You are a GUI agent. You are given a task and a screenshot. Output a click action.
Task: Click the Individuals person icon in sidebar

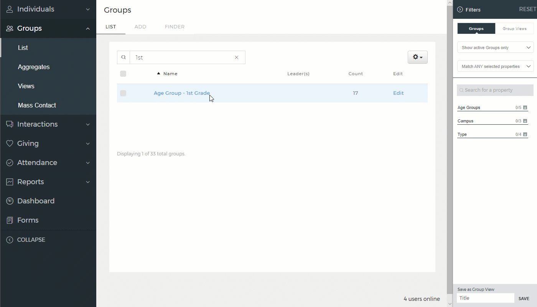coord(10,9)
